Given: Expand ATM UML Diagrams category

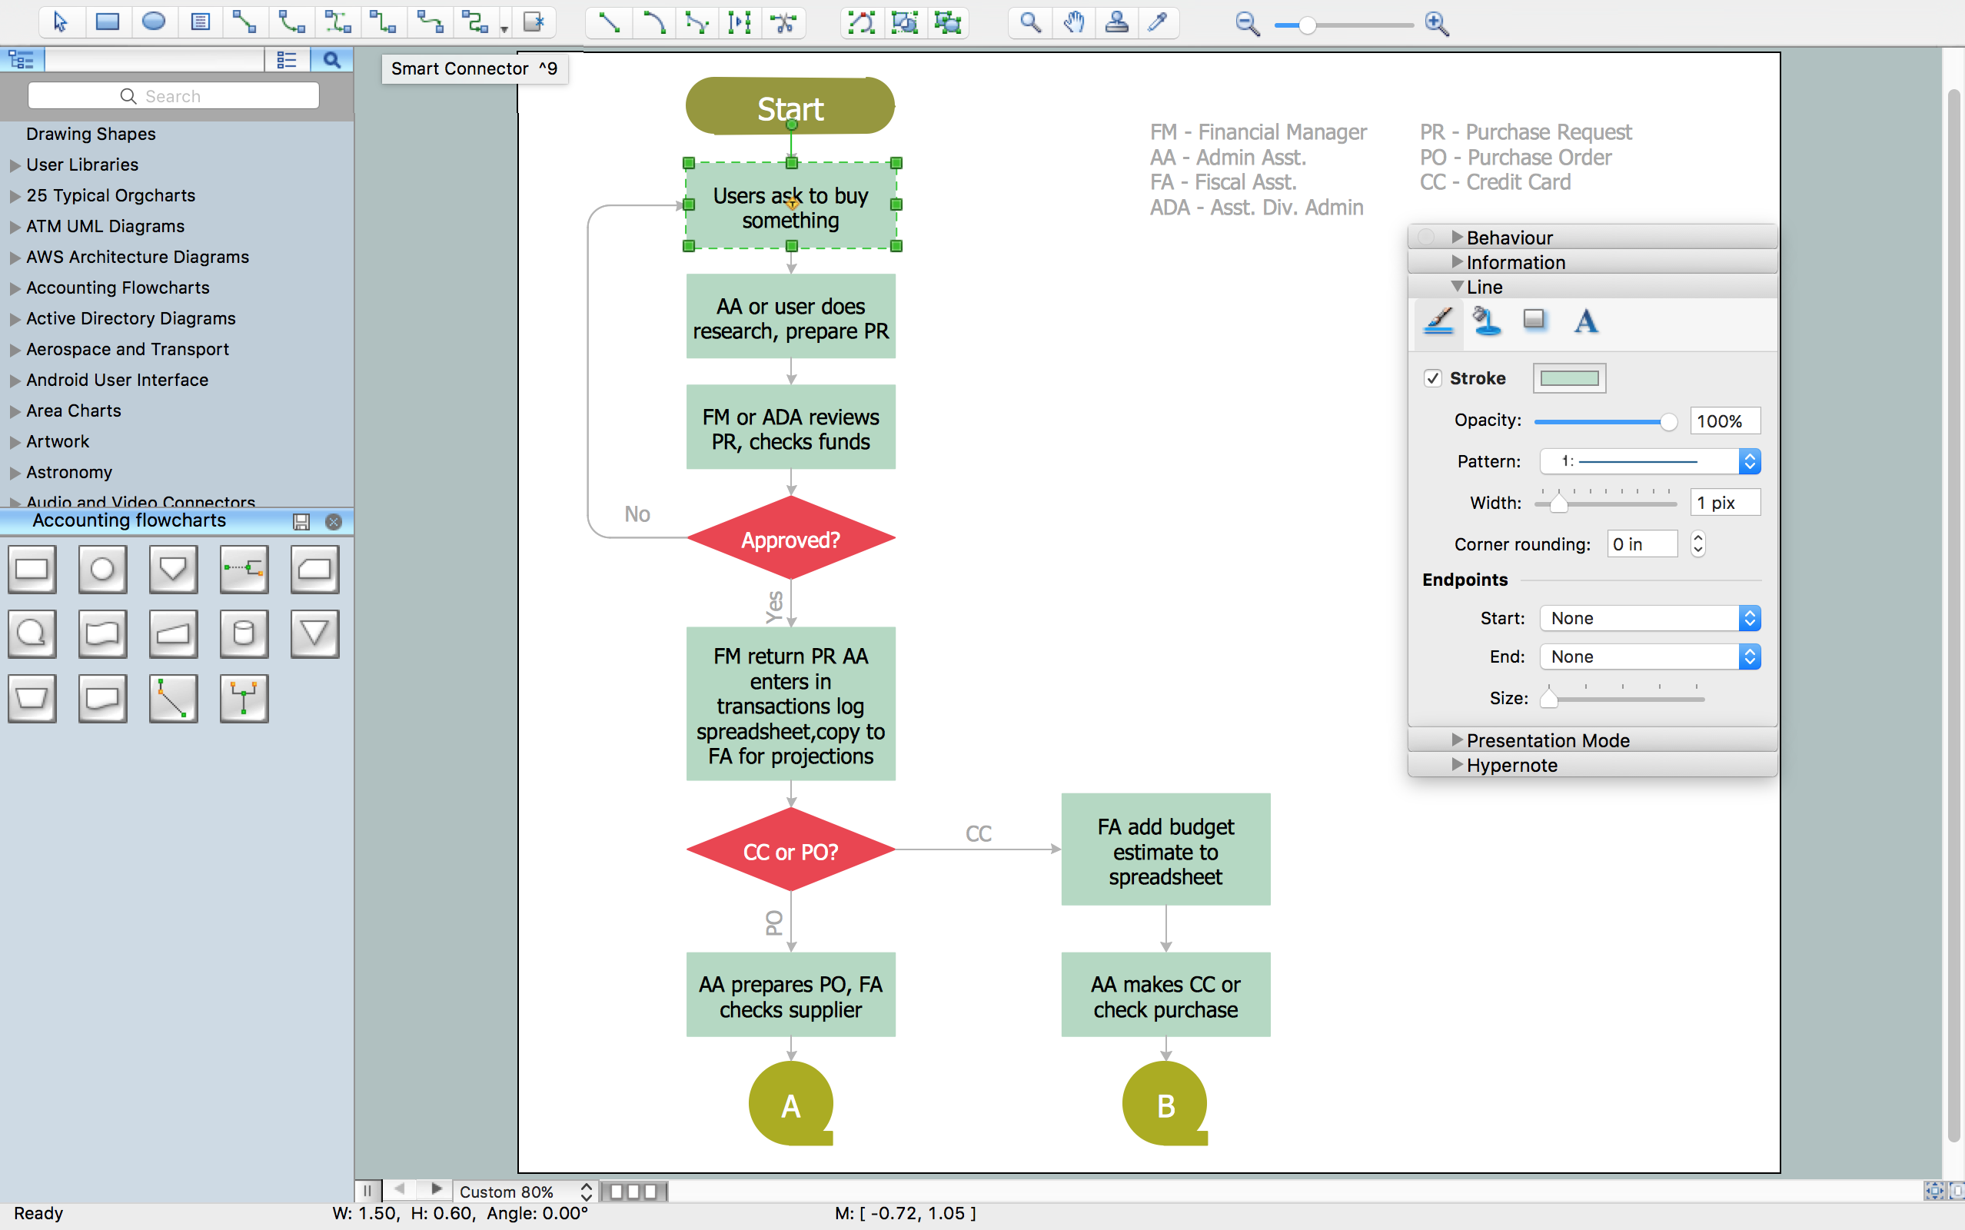Looking at the screenshot, I should pyautogui.click(x=15, y=227).
